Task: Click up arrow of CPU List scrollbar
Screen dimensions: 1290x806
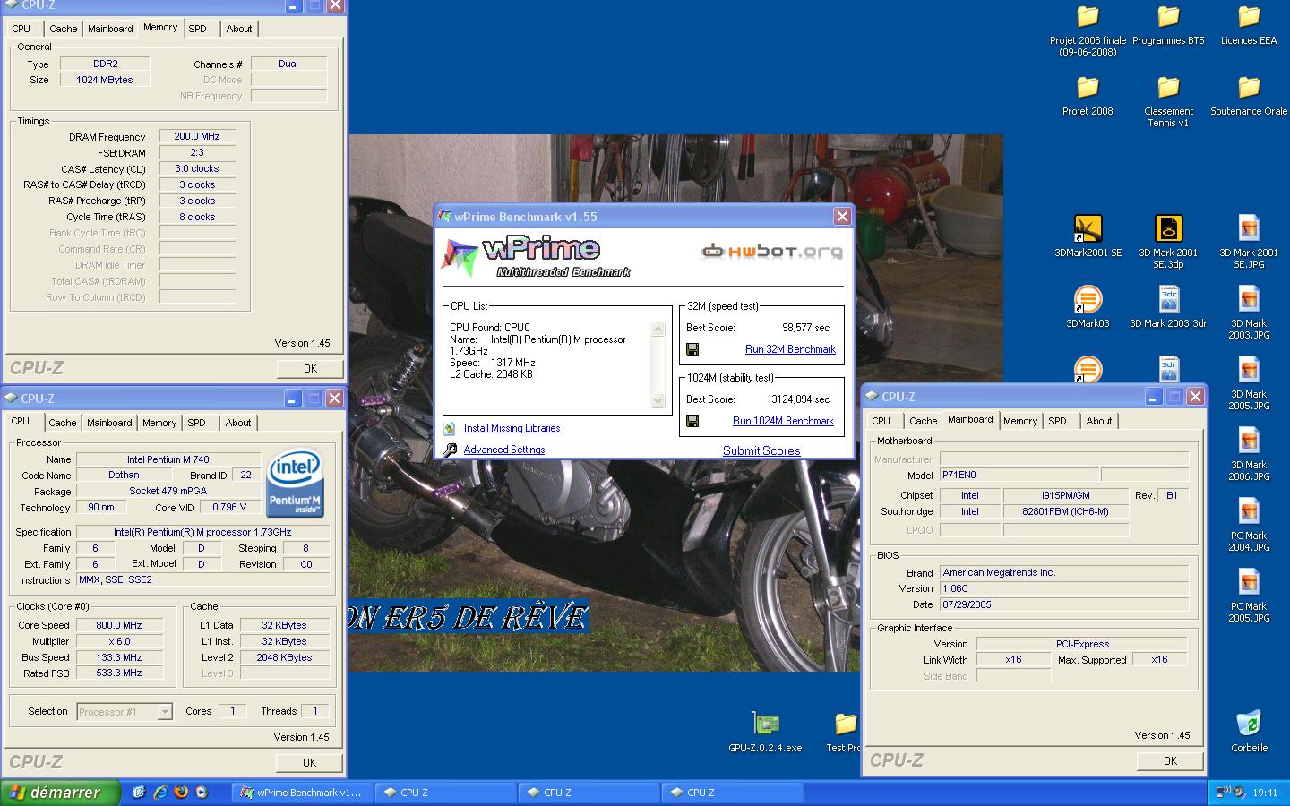Action: pos(658,330)
